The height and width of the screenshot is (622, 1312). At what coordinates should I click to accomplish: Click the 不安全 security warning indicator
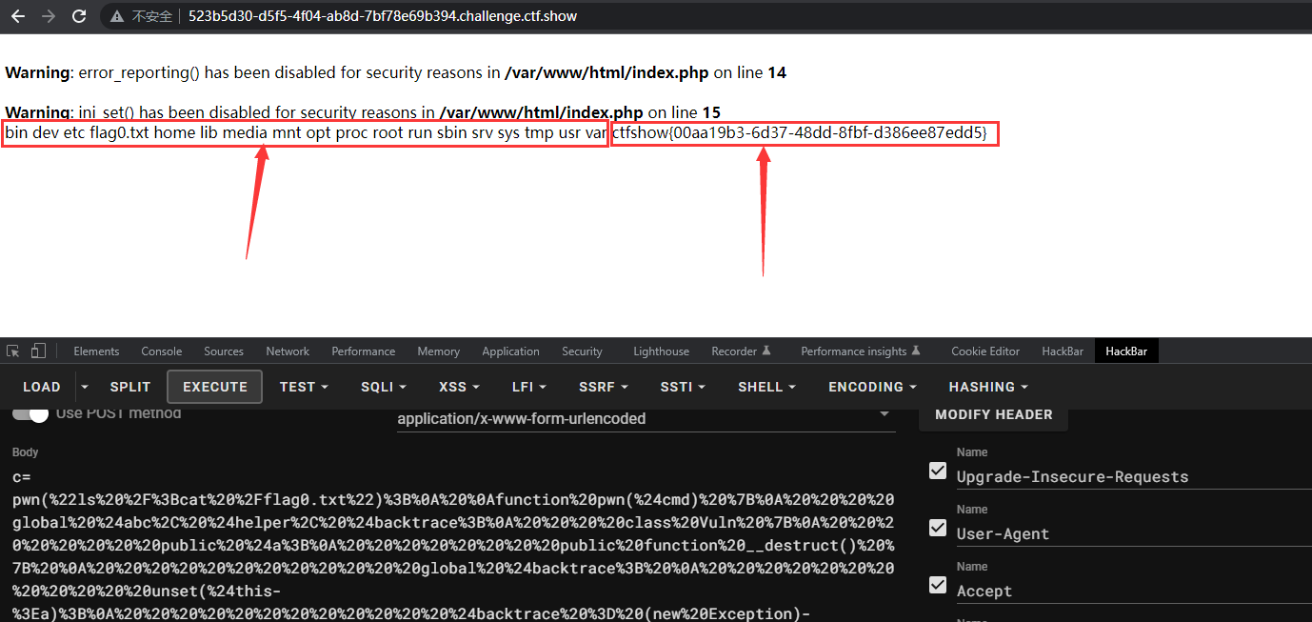coord(142,15)
